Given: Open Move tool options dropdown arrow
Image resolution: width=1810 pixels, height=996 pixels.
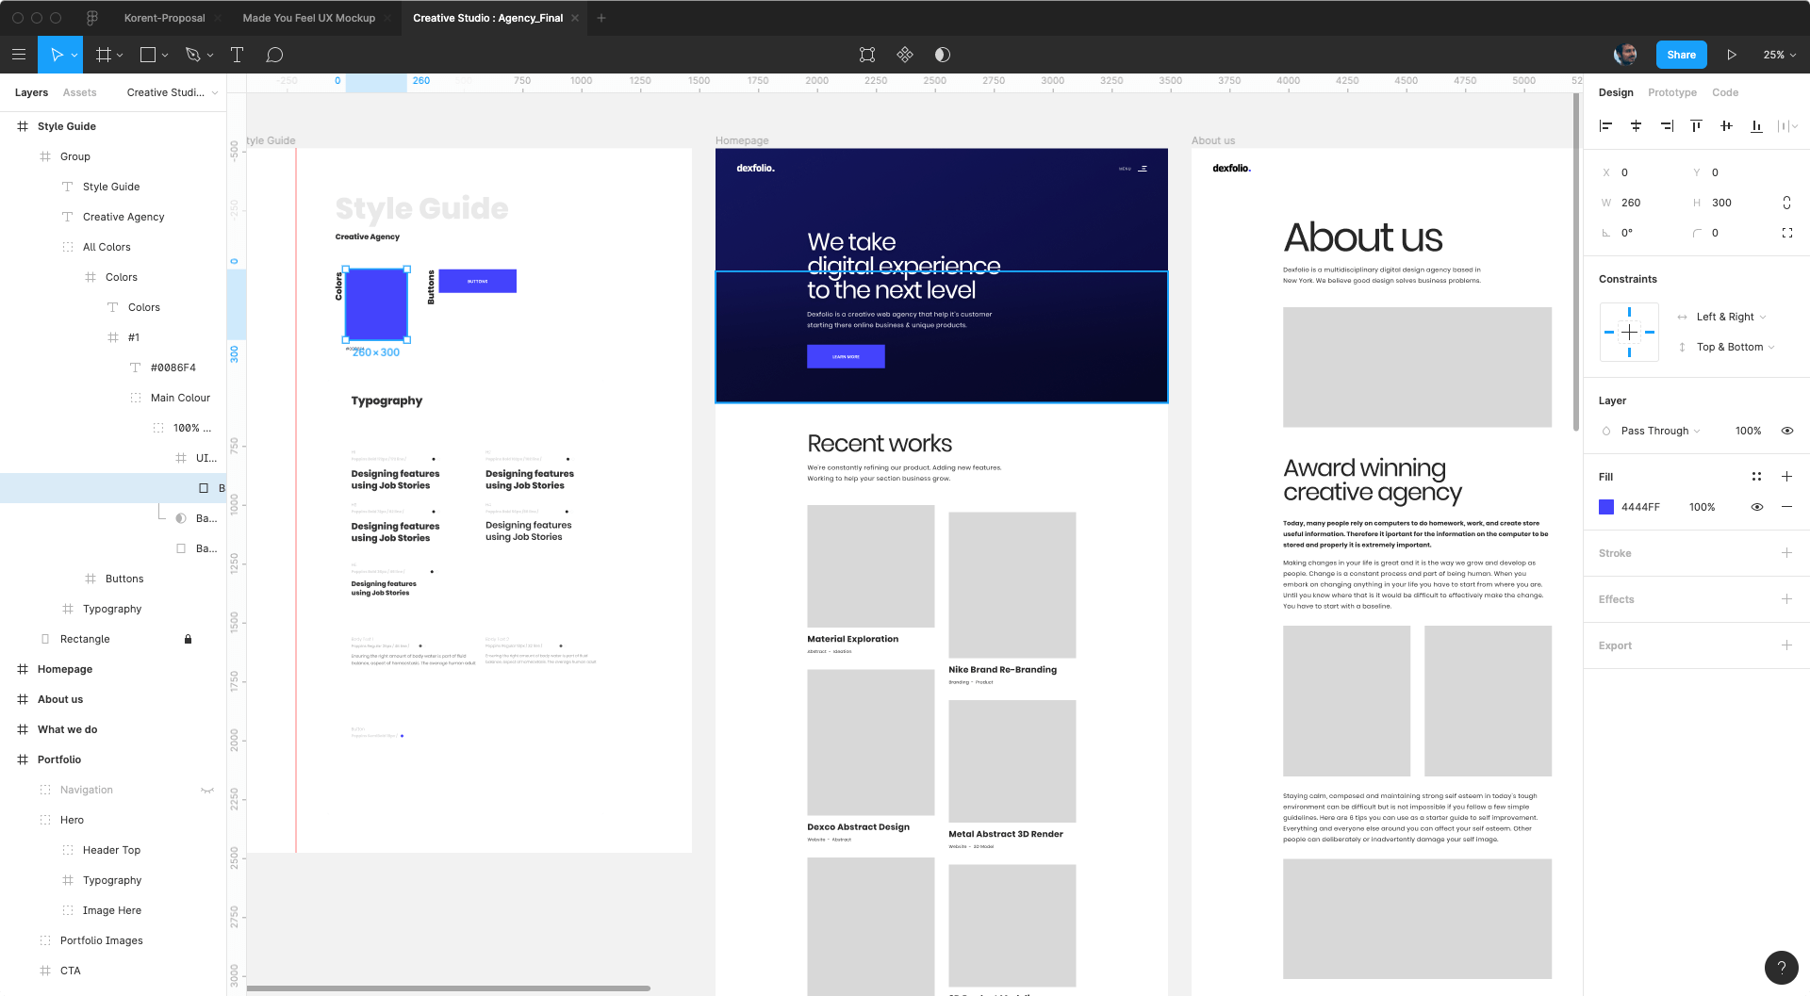Looking at the screenshot, I should (74, 56).
